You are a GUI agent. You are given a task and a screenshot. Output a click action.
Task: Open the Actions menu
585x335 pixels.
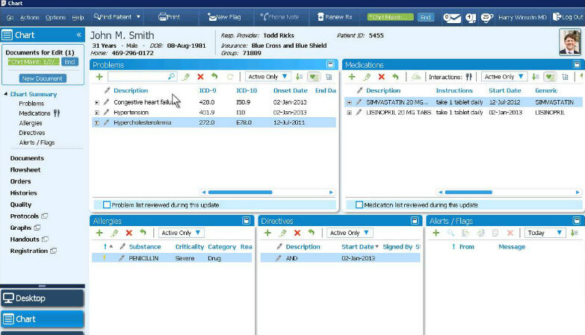click(x=30, y=16)
